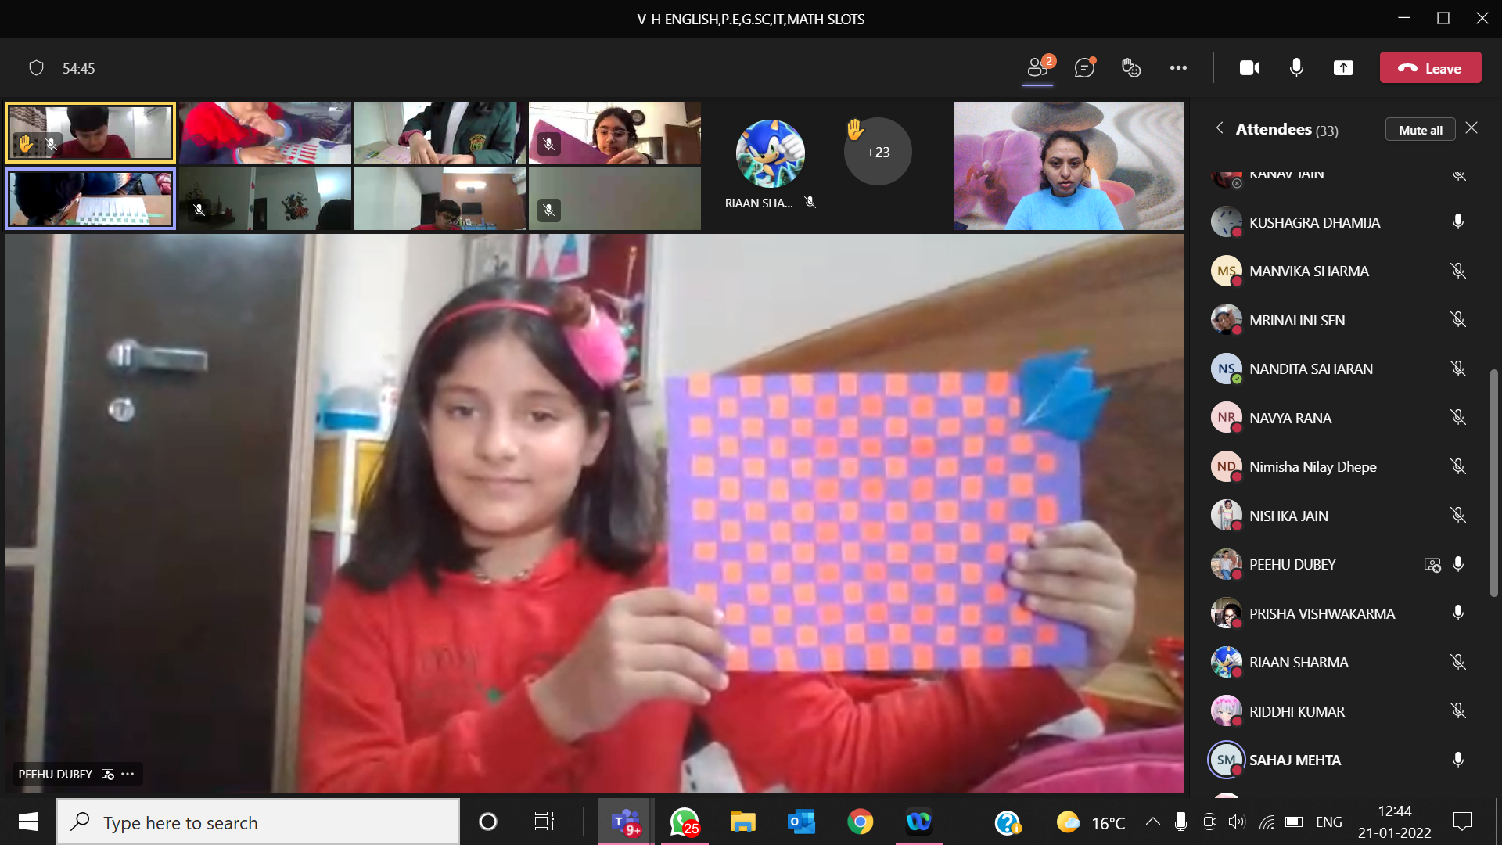The image size is (1502, 845).
Task: Click NANDITA SAHARAN avatar
Action: [x=1226, y=369]
